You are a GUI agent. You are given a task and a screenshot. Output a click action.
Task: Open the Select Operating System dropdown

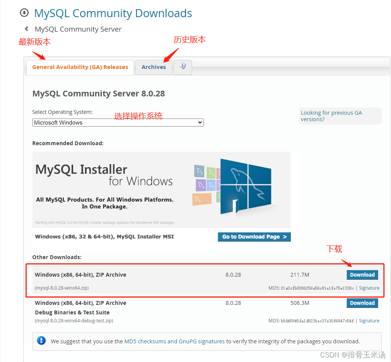(118, 122)
